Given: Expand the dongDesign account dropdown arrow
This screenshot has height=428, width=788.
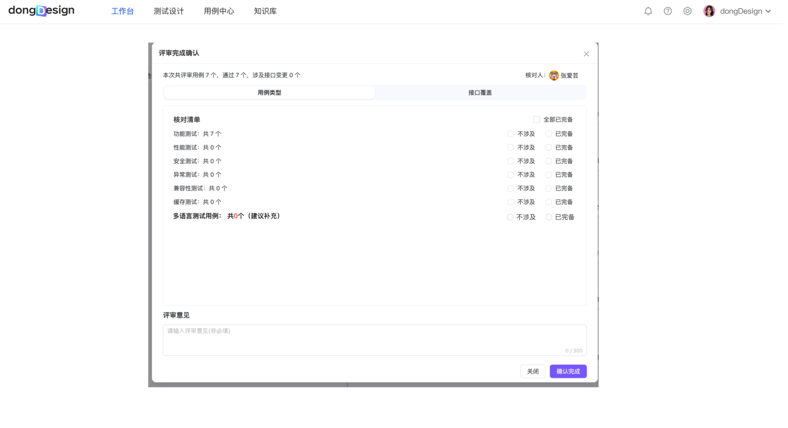Looking at the screenshot, I should [x=768, y=11].
